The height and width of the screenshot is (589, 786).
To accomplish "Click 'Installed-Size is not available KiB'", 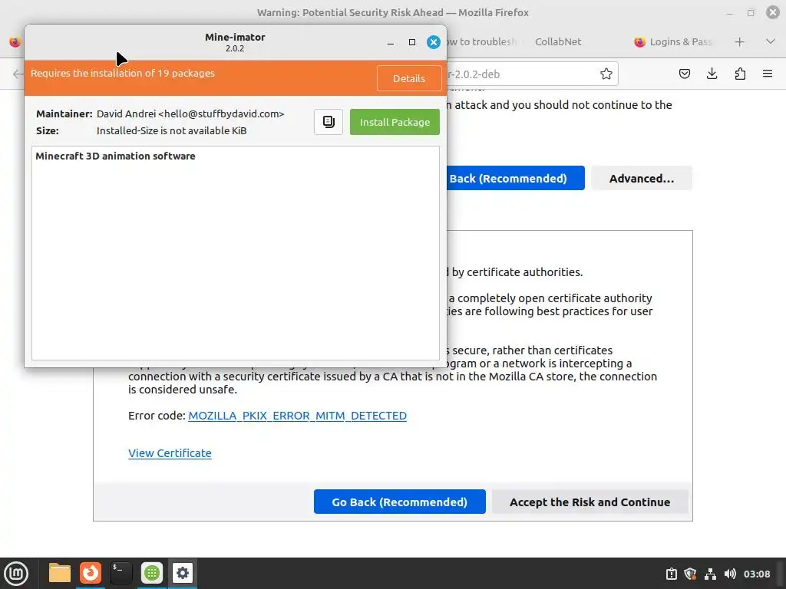I will click(171, 130).
